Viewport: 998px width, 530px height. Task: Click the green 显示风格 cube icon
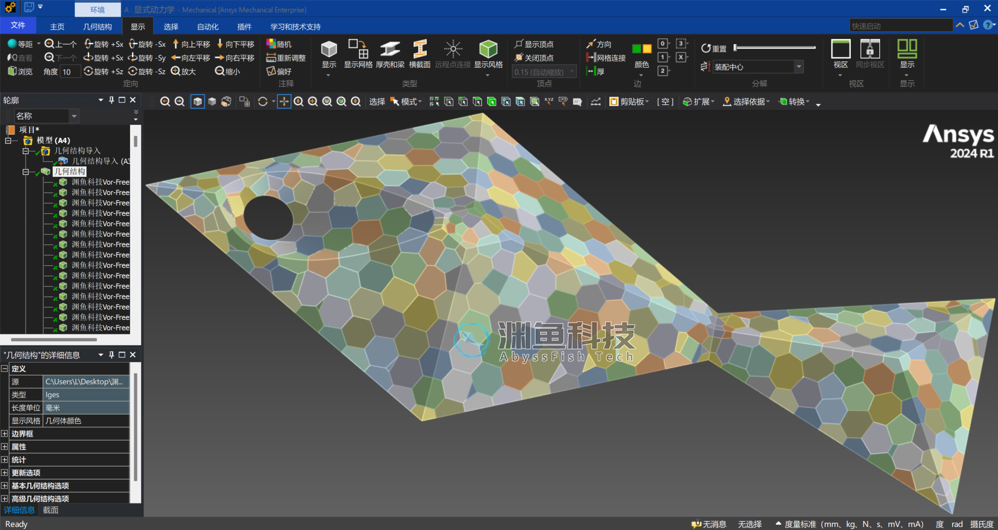click(488, 49)
